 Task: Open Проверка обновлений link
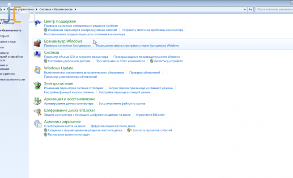click(144, 72)
